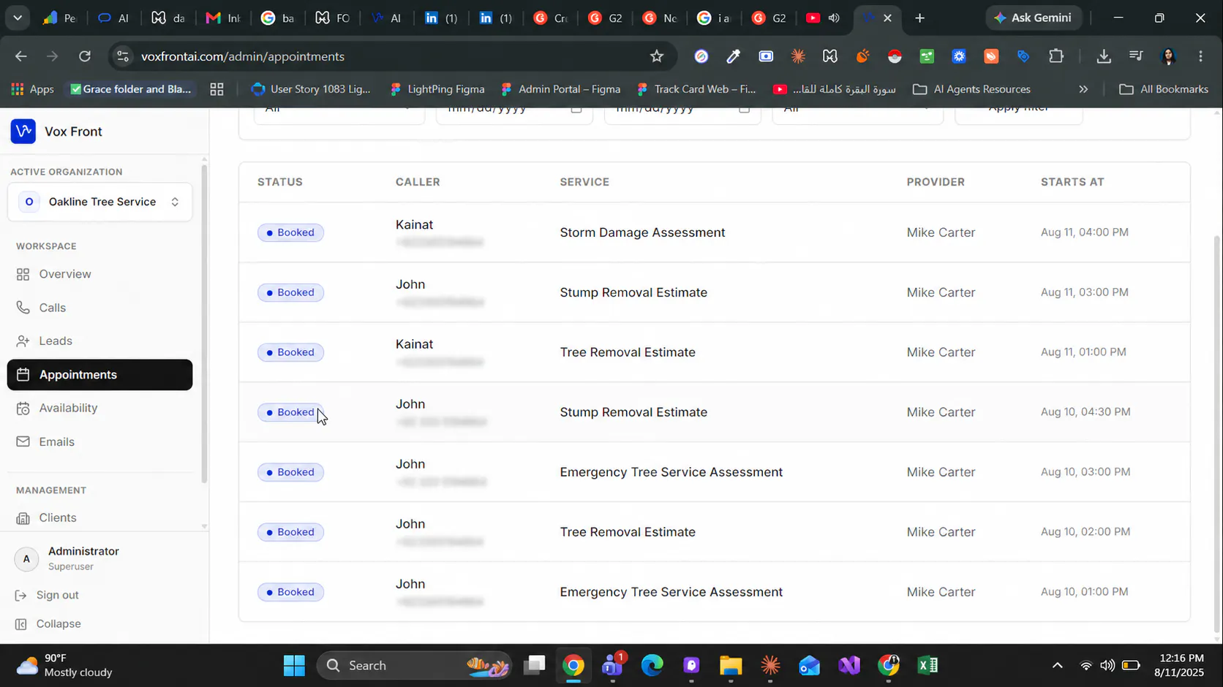This screenshot has width=1223, height=687.
Task: Open the Clients management page
Action: 99,517
